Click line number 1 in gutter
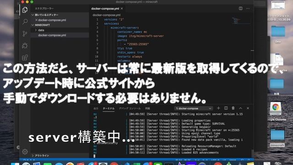Image resolution: width=293 pixels, height=165 pixels. [97, 19]
